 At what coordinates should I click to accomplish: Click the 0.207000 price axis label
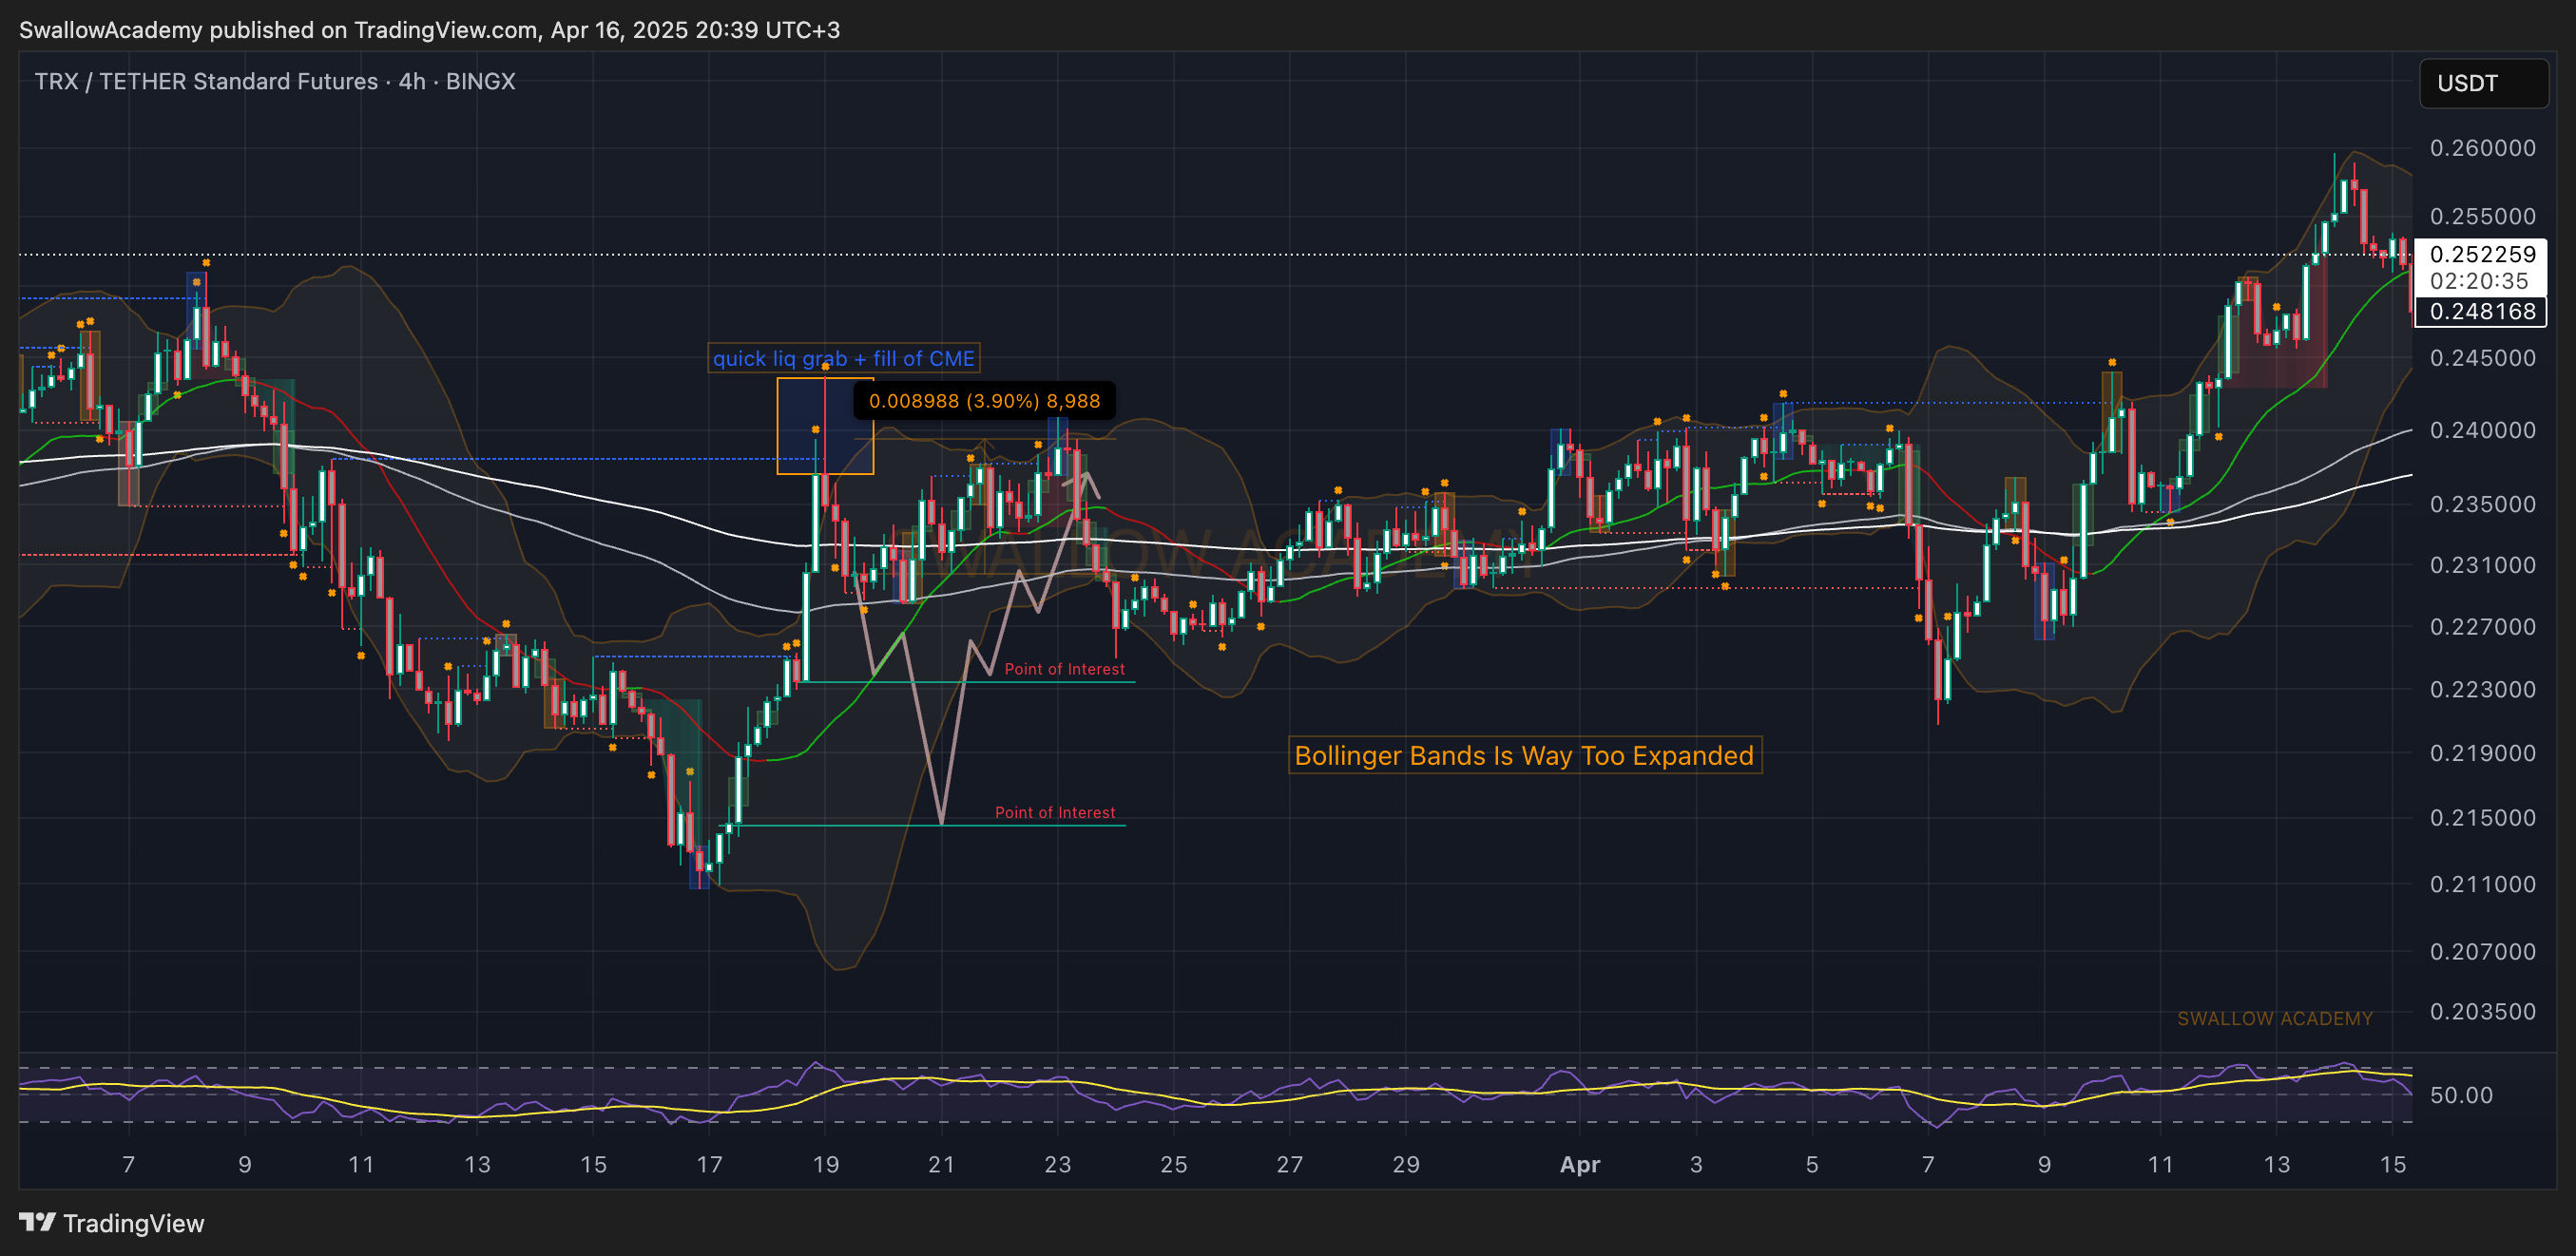click(2482, 951)
